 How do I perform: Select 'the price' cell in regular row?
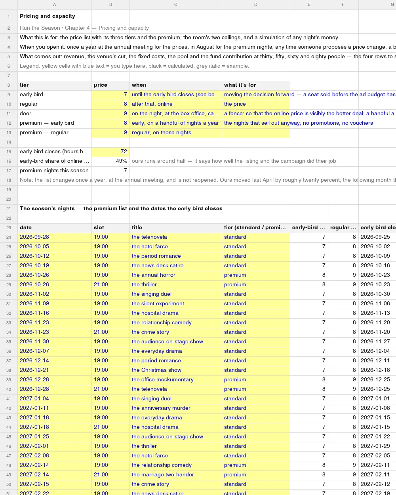point(256,104)
